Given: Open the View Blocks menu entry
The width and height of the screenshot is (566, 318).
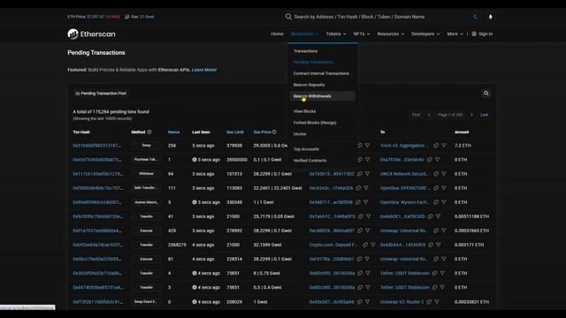Looking at the screenshot, I should [304, 111].
